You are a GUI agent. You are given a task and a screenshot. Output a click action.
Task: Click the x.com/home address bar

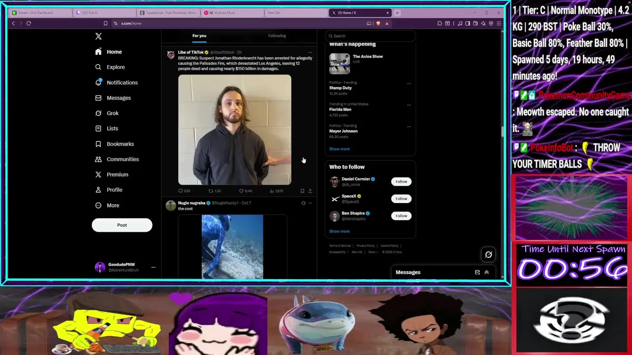click(x=239, y=23)
